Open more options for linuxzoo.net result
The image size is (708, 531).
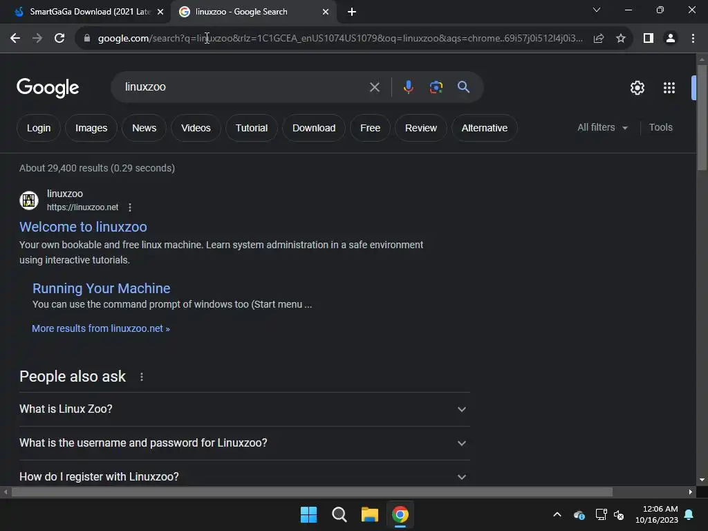click(x=130, y=207)
